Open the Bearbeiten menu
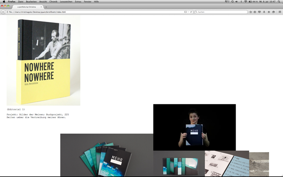 pyautogui.click(x=31, y=1)
